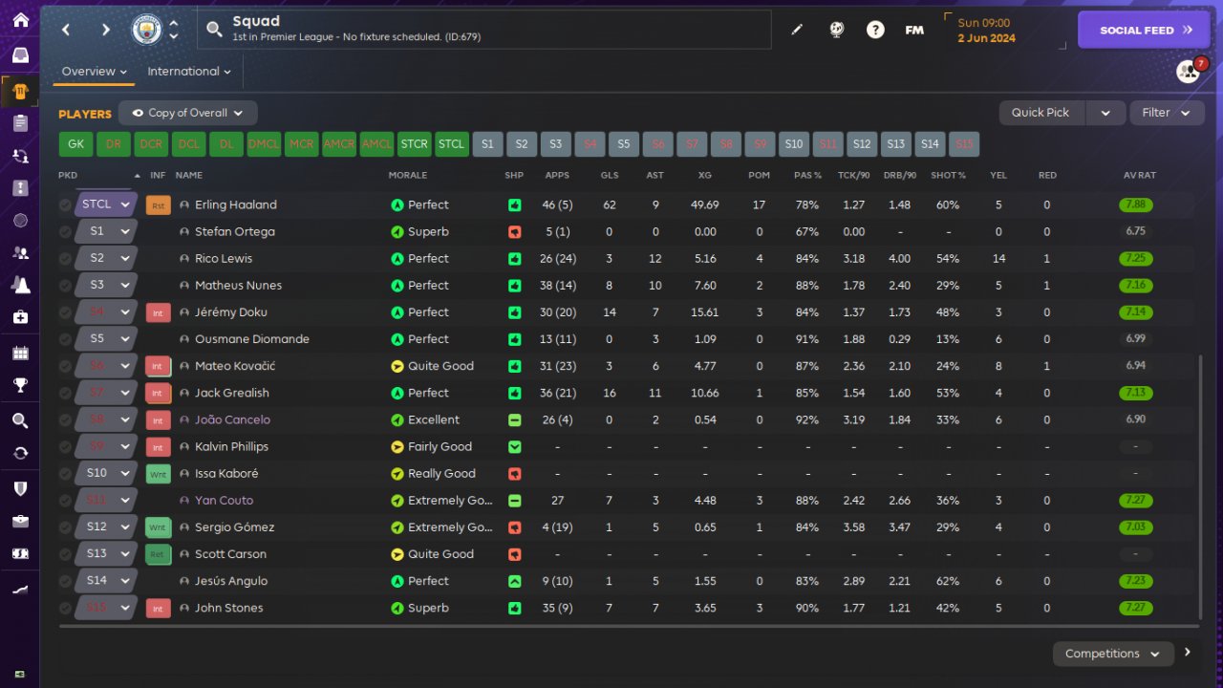Go forward with the right arrow
This screenshot has width=1223, height=688.
point(105,30)
